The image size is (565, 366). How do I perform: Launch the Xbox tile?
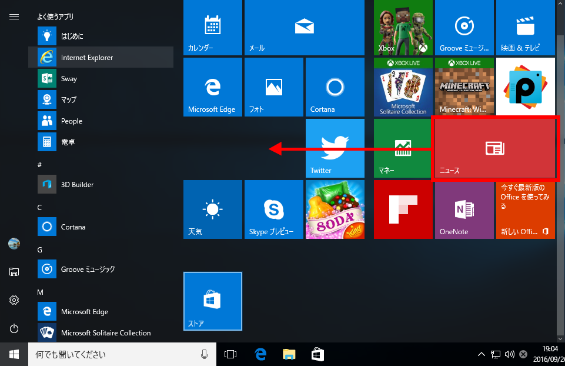pyautogui.click(x=403, y=28)
